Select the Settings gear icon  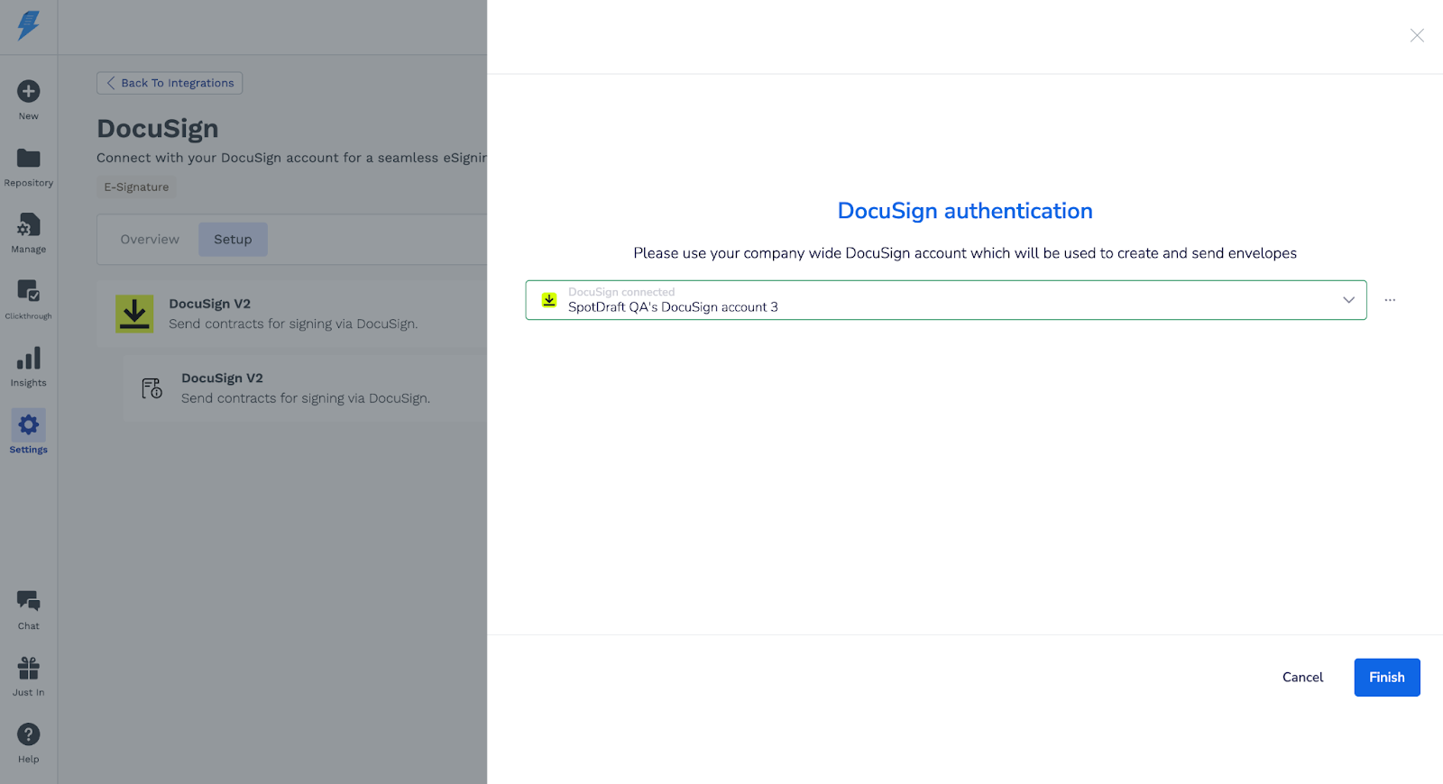(29, 425)
